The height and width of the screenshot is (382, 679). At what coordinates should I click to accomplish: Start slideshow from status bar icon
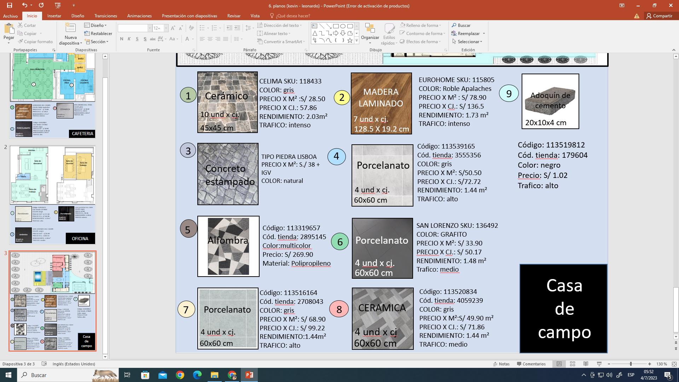coord(599,364)
